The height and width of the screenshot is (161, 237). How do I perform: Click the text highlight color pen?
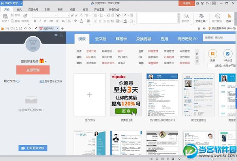[75, 21]
